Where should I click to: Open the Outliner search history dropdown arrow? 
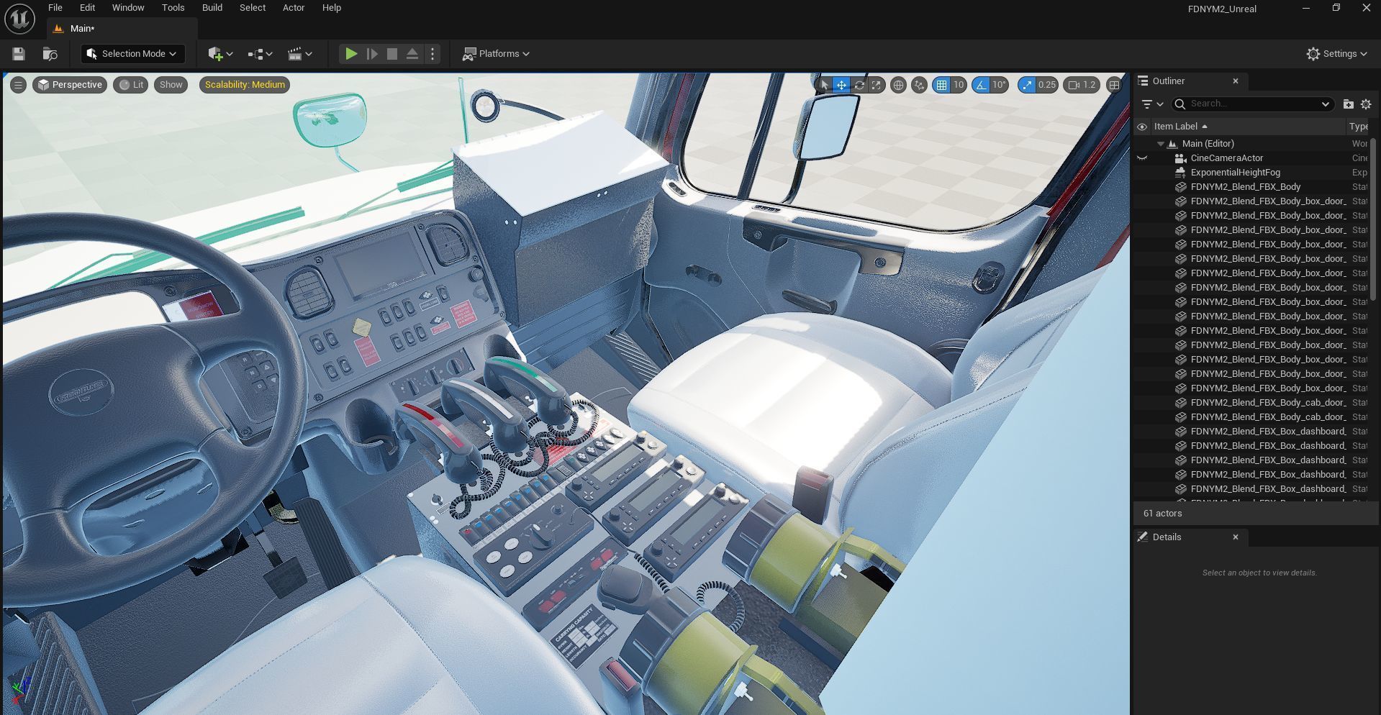(1325, 104)
